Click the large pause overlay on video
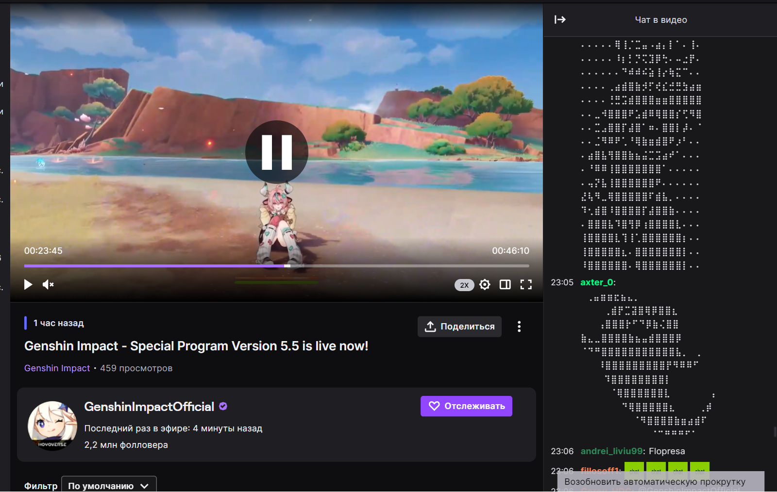This screenshot has width=777, height=492. coord(277,152)
